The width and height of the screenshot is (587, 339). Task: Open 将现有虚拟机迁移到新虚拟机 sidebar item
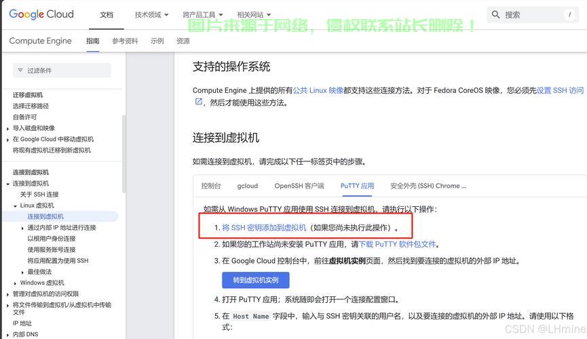tap(52, 150)
